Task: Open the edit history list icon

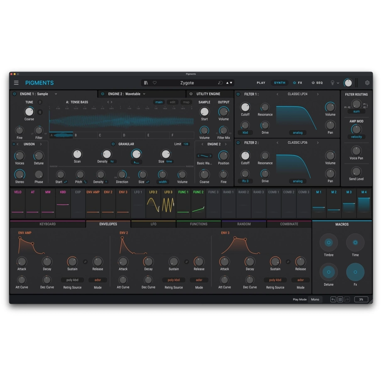Action: tap(340, 299)
